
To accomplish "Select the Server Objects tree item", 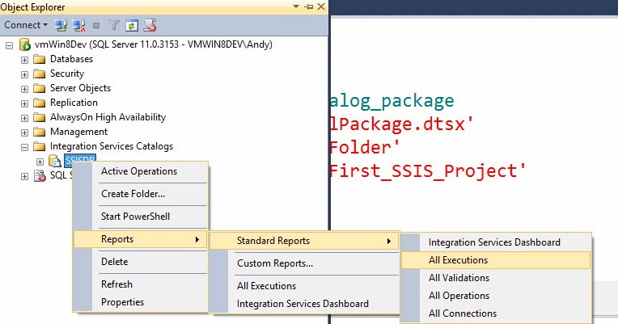I will [x=80, y=88].
